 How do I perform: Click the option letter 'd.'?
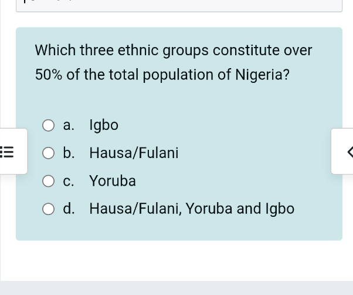[x=69, y=209]
